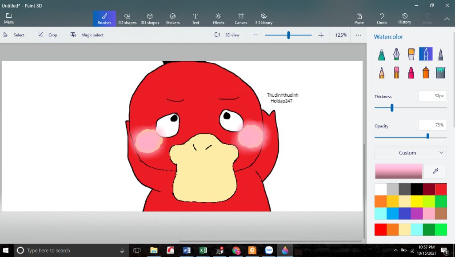455x257 pixels.
Task: Click the Select tool
Action: coord(14,35)
